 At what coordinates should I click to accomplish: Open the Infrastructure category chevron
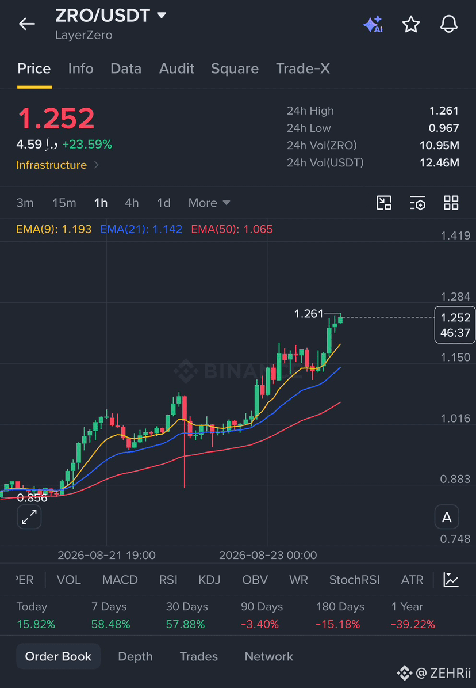pos(97,165)
